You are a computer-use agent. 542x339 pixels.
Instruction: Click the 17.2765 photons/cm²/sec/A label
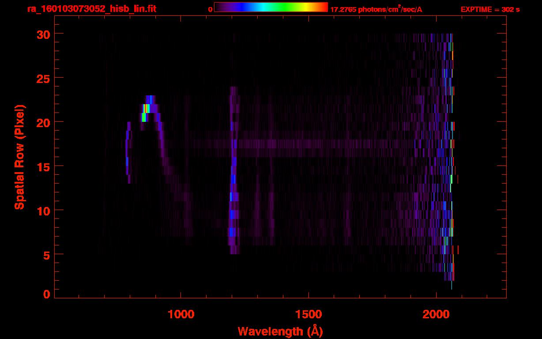(376, 9)
